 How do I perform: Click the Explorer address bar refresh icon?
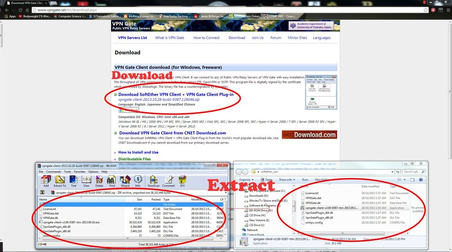(398, 172)
